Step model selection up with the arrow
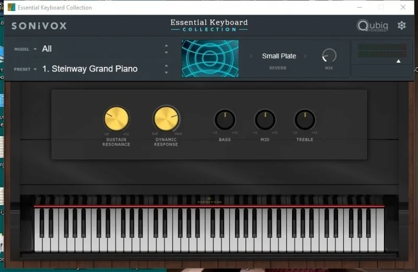This screenshot has width=418, height=272. click(x=166, y=45)
